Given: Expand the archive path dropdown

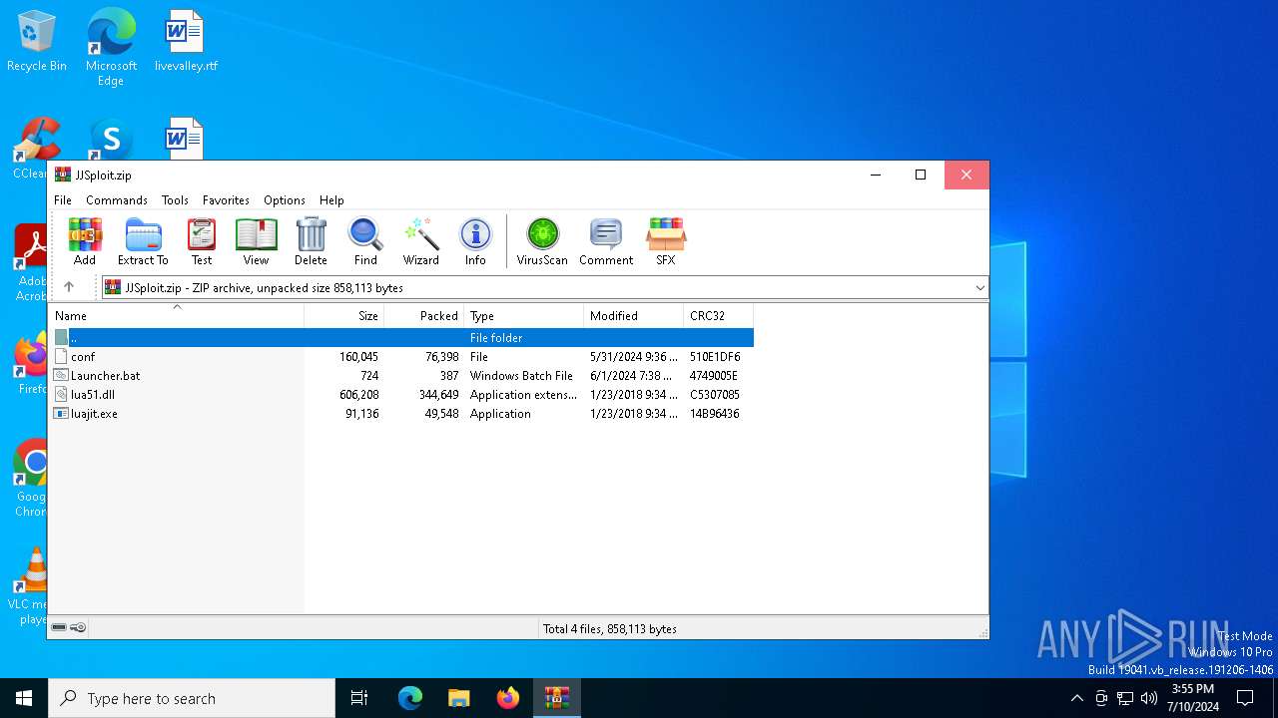Looking at the screenshot, I should tap(979, 287).
